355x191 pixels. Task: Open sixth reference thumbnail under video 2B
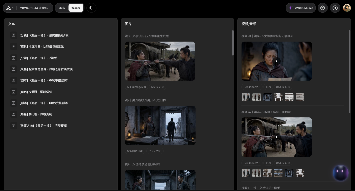pyautogui.click(x=300, y=97)
